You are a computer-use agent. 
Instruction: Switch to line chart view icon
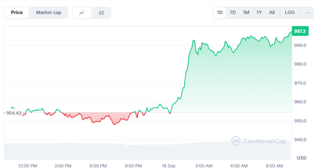[x=82, y=13]
